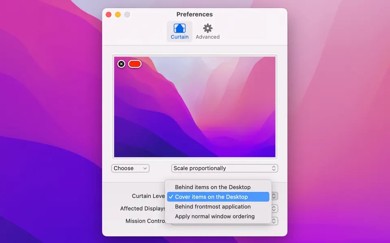The width and height of the screenshot is (390, 243).
Task: Open the Choose image pop-up button
Action: coord(130,168)
